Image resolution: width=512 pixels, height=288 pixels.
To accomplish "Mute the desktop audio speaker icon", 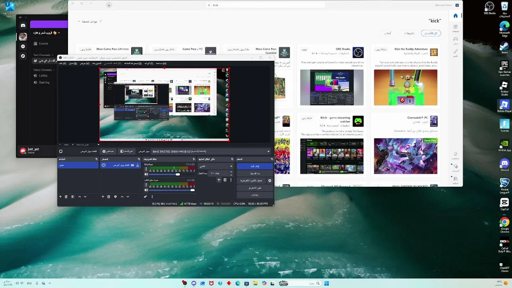I will [146, 190].
